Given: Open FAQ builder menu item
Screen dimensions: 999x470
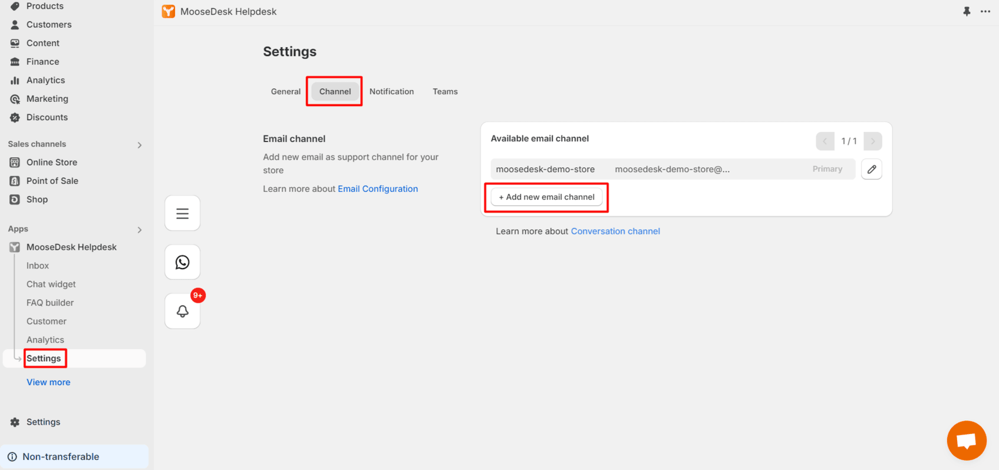Looking at the screenshot, I should [50, 303].
